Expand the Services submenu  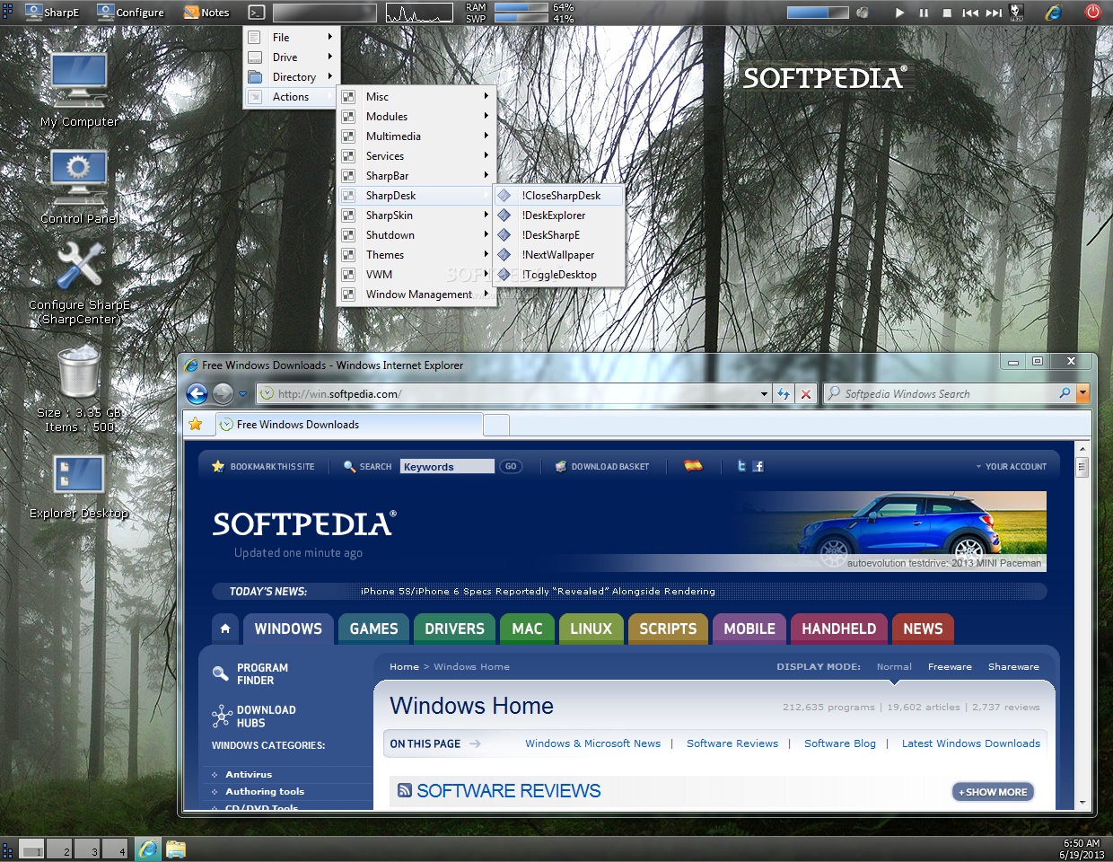pos(416,156)
